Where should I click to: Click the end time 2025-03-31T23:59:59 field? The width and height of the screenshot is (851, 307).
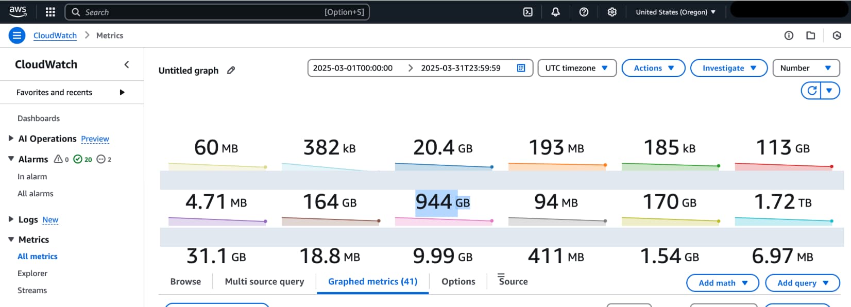[x=461, y=68]
